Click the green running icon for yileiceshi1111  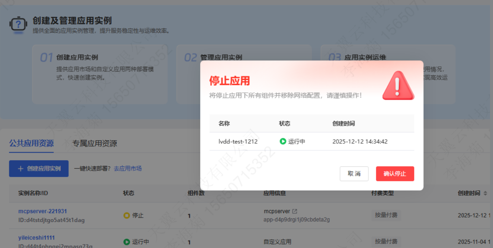pyautogui.click(x=127, y=242)
